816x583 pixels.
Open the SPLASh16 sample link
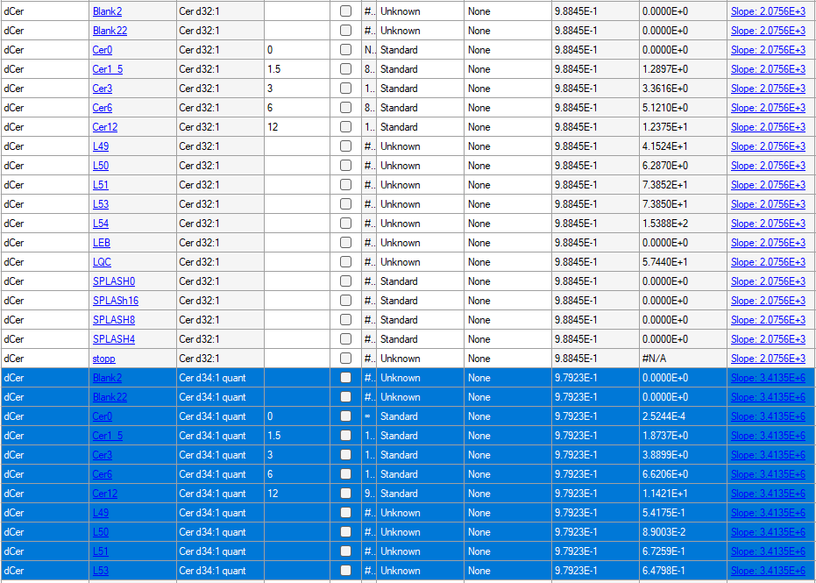116,301
